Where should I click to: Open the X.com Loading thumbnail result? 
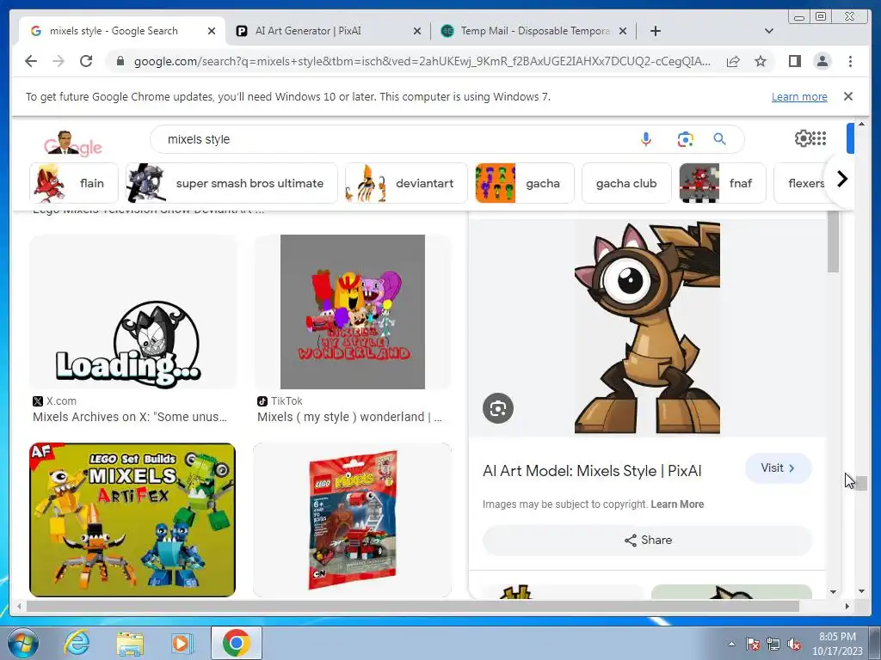coord(133,312)
